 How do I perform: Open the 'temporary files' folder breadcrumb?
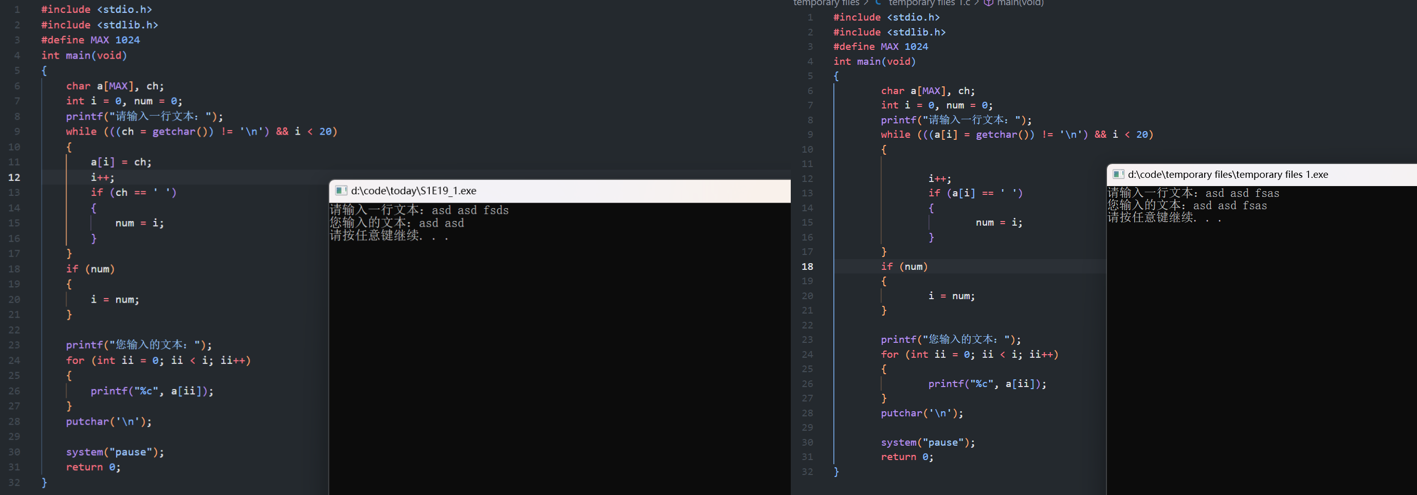(826, 3)
